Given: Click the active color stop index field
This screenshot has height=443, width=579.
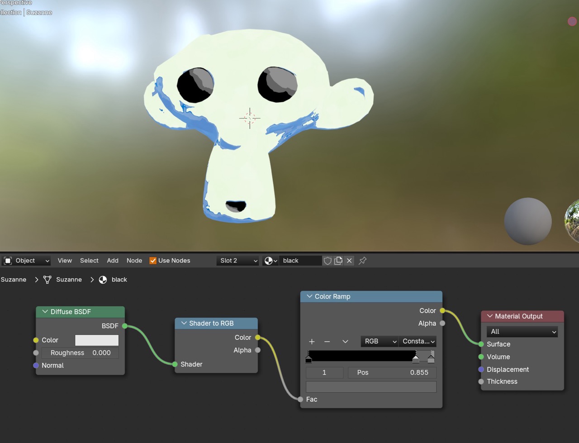Looking at the screenshot, I should pyautogui.click(x=324, y=372).
